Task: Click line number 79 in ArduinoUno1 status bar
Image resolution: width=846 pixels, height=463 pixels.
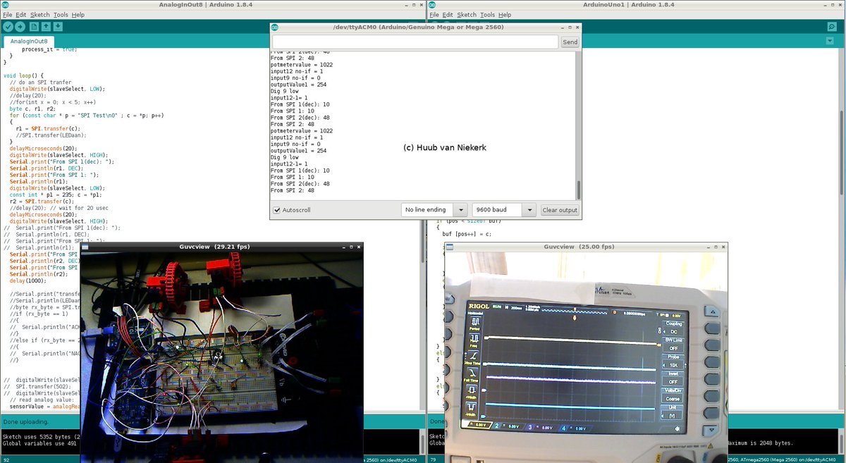Action: [433, 459]
